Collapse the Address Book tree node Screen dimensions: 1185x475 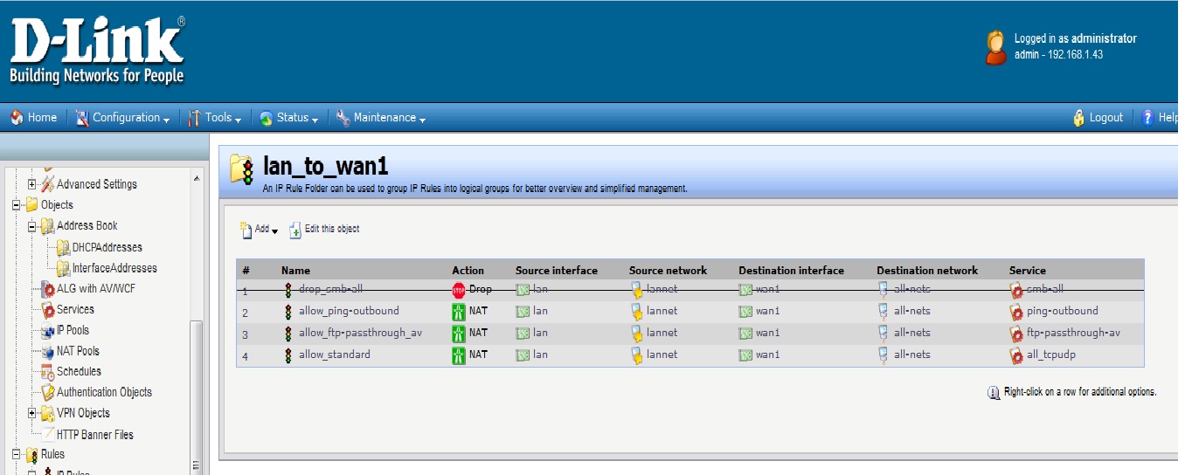point(32,226)
